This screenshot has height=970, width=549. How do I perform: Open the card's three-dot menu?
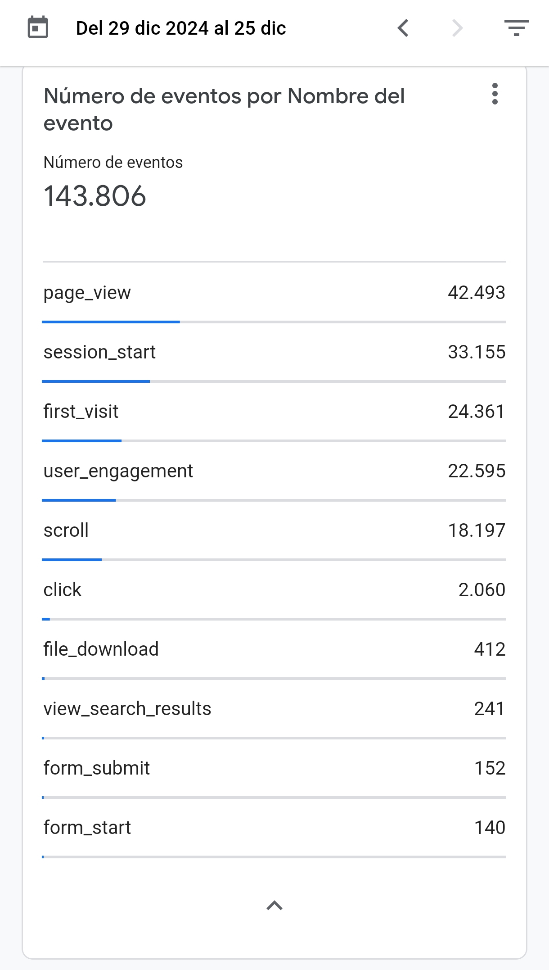[x=495, y=94]
